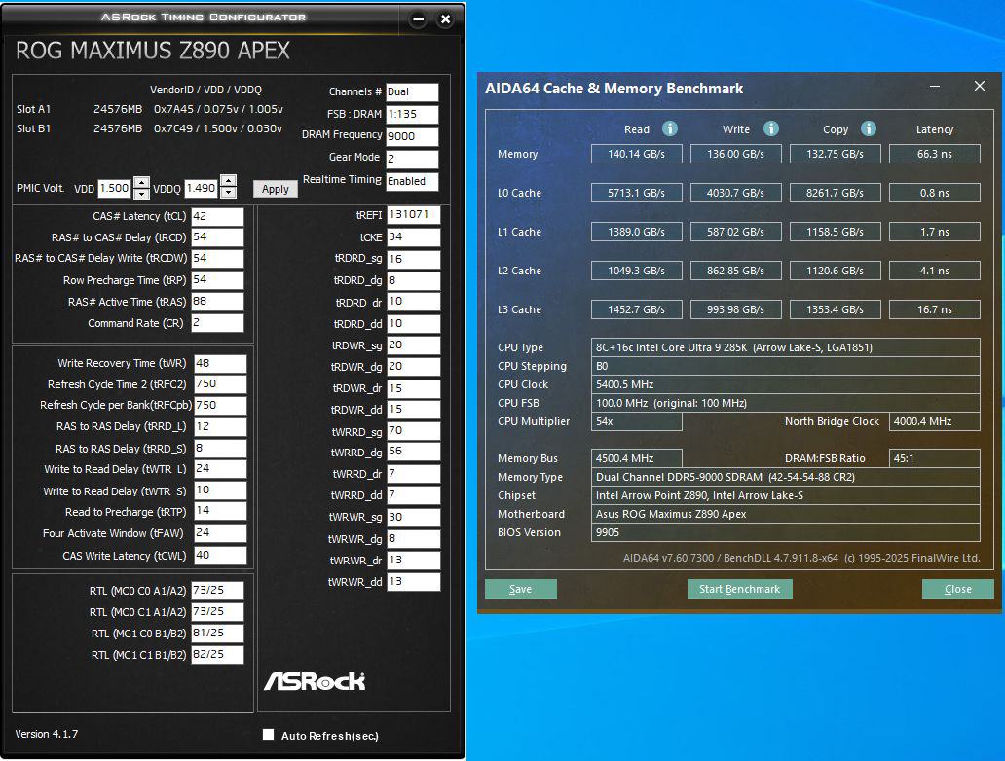Click the tWRWR_sg field showing 30

point(414,517)
